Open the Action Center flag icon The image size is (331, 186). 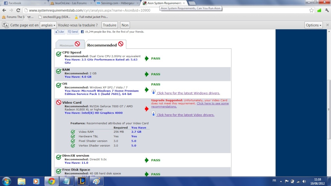tap(287, 181)
